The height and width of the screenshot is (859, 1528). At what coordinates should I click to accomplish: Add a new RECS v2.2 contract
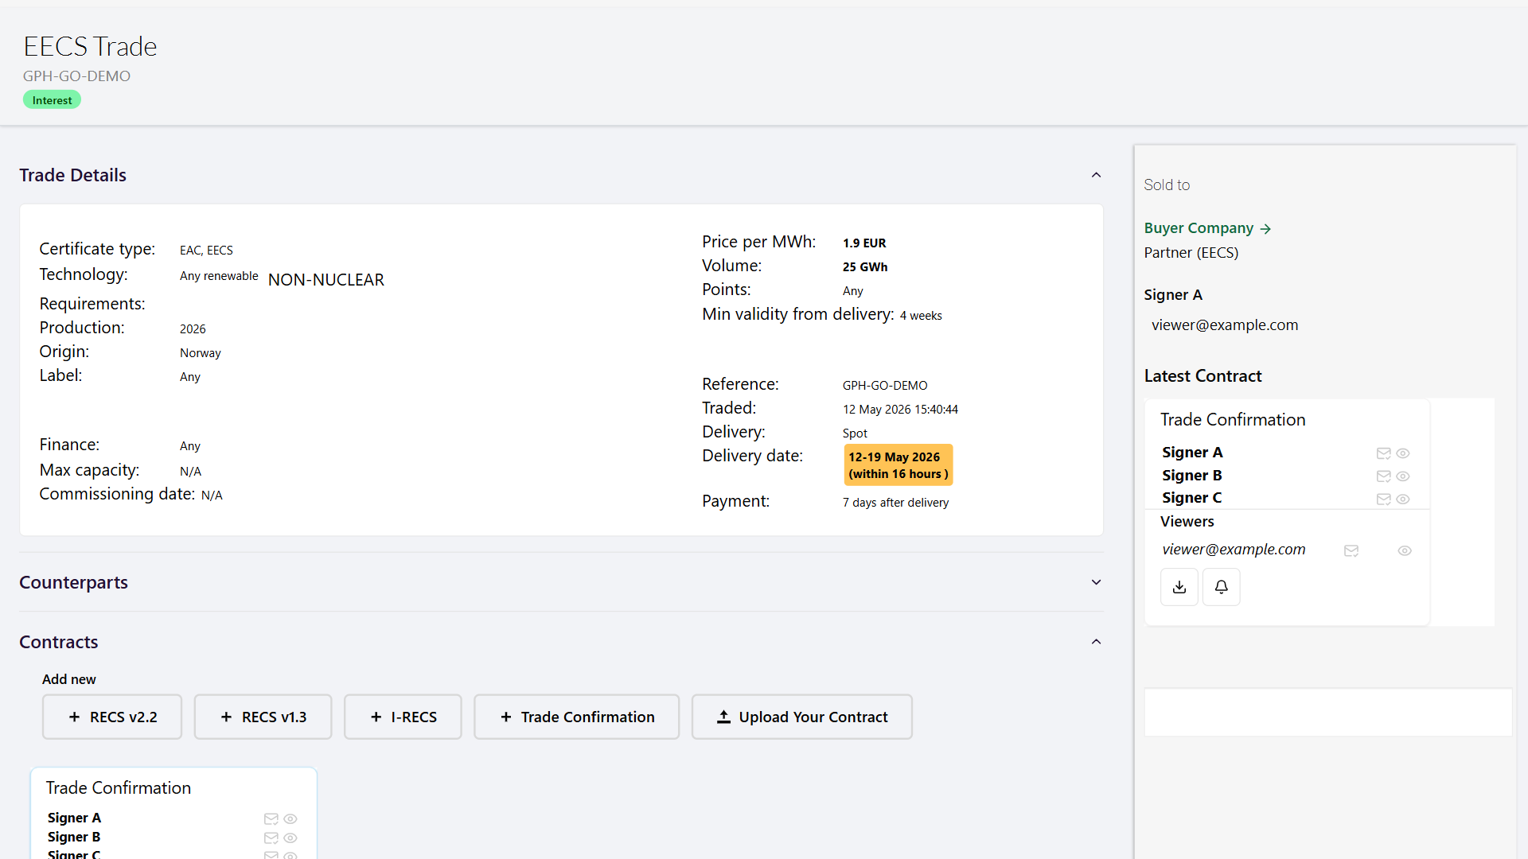pos(112,717)
